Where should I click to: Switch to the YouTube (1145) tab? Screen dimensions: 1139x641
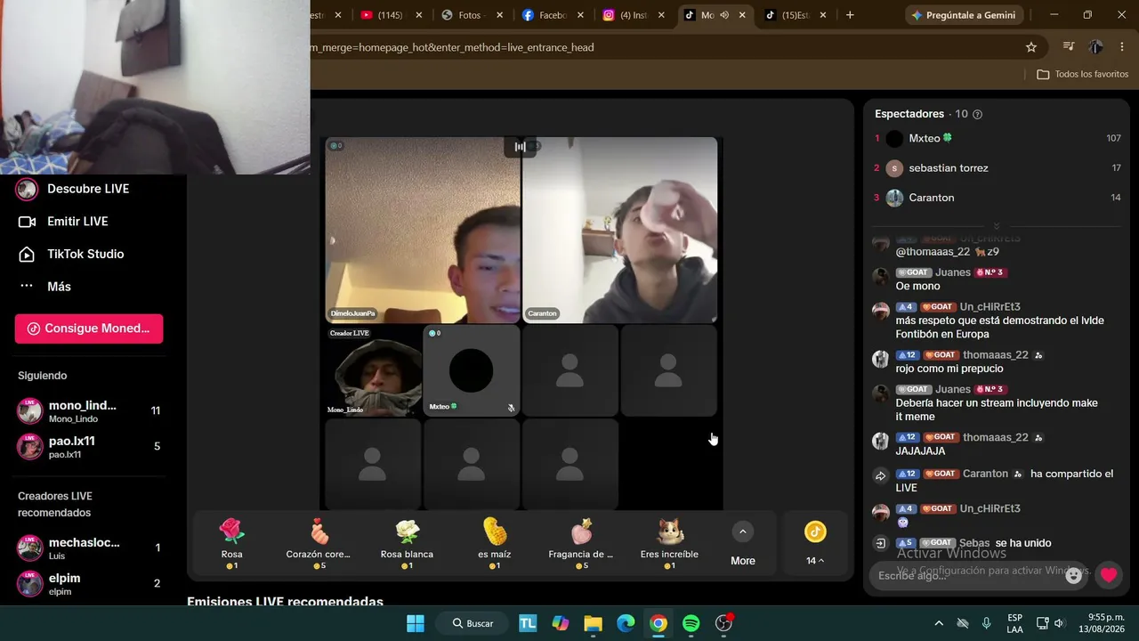tap(392, 15)
